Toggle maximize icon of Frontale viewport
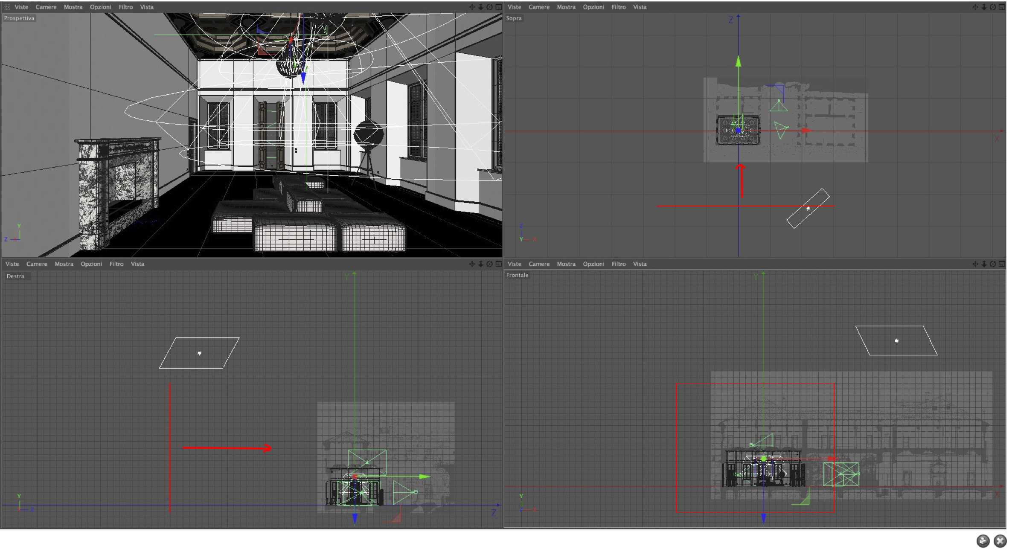 click(1002, 264)
